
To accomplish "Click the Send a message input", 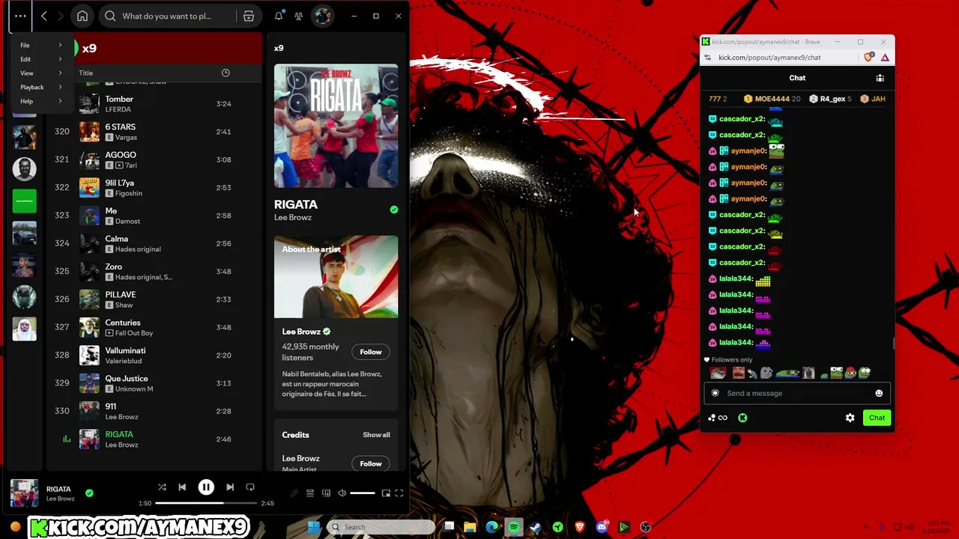I will tap(797, 393).
